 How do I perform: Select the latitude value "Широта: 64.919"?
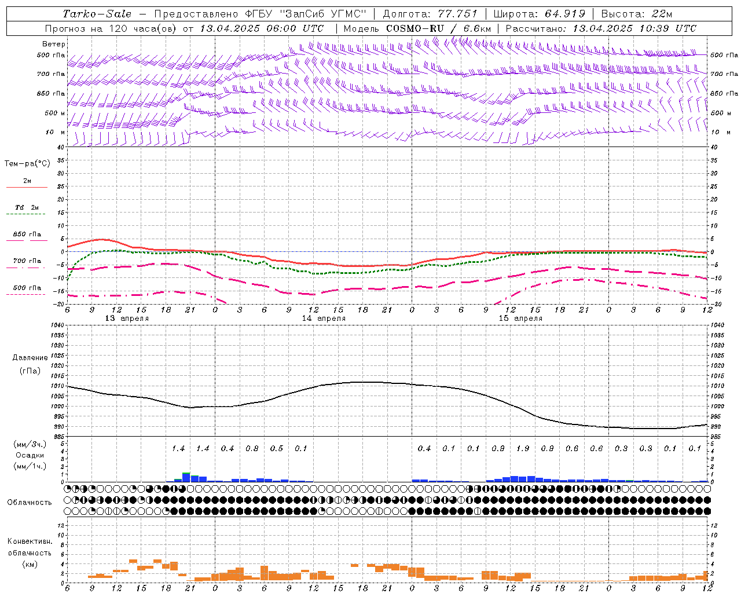(540, 14)
